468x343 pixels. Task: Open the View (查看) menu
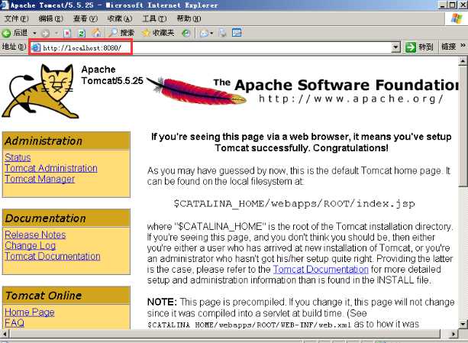point(86,19)
